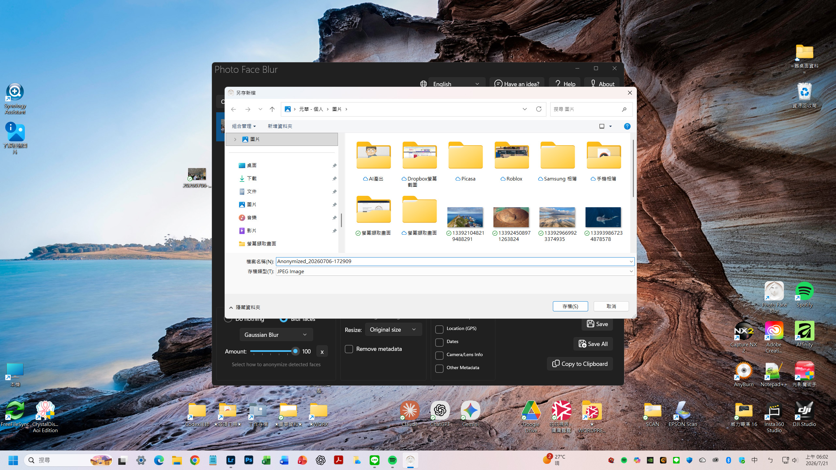Click Save All in Photo Face Blur
Image resolution: width=836 pixels, height=470 pixels.
[593, 344]
